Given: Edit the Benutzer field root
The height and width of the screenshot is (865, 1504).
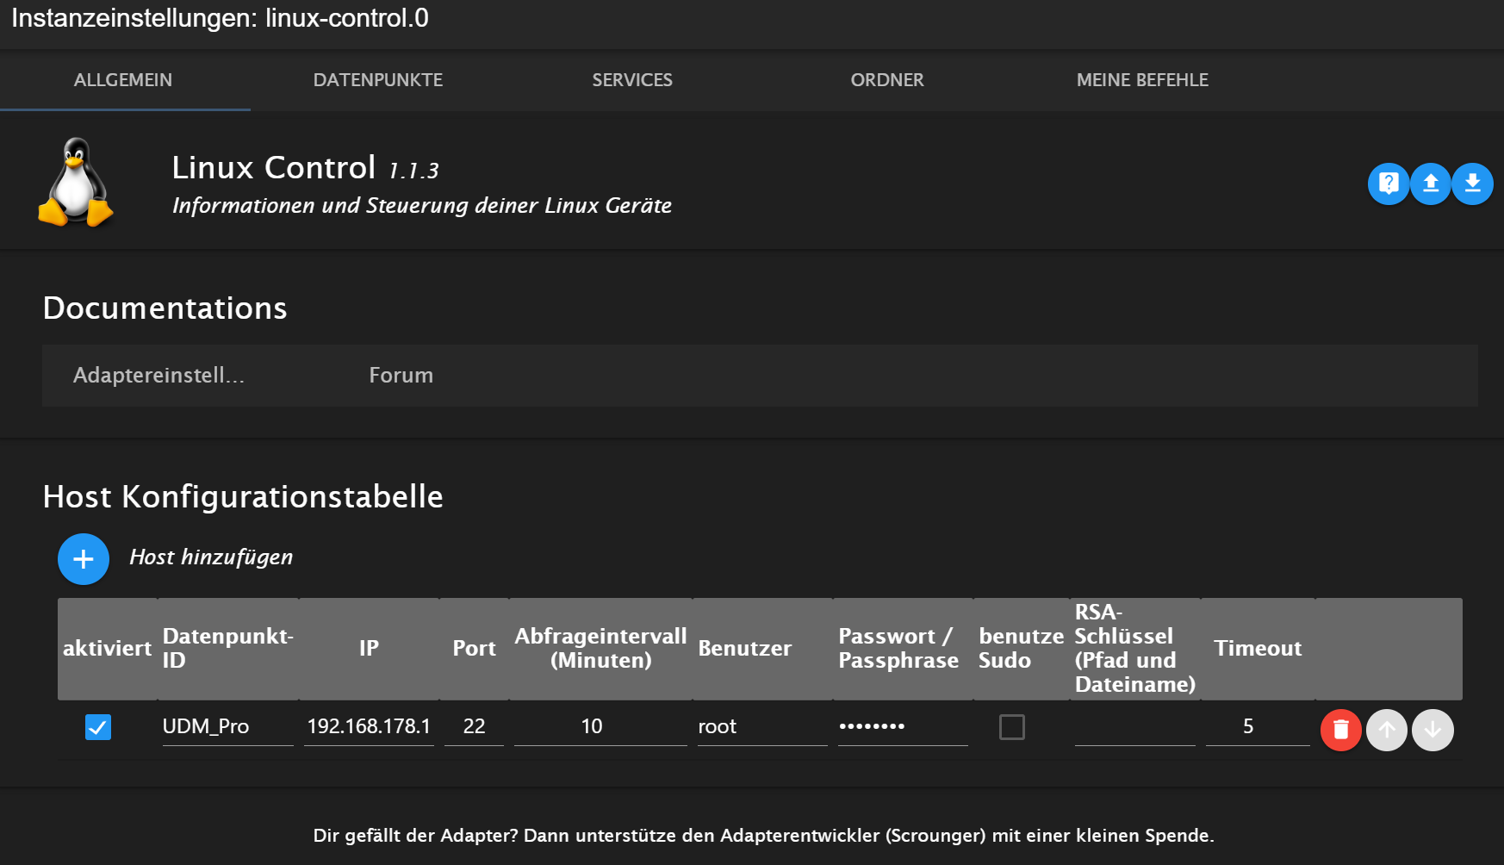Looking at the screenshot, I should point(762,726).
